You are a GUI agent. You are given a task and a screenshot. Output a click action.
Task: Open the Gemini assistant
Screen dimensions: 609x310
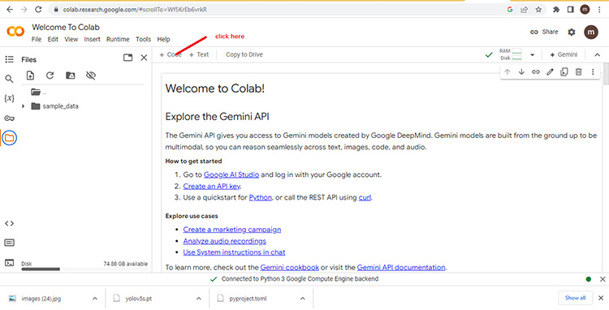pos(564,54)
